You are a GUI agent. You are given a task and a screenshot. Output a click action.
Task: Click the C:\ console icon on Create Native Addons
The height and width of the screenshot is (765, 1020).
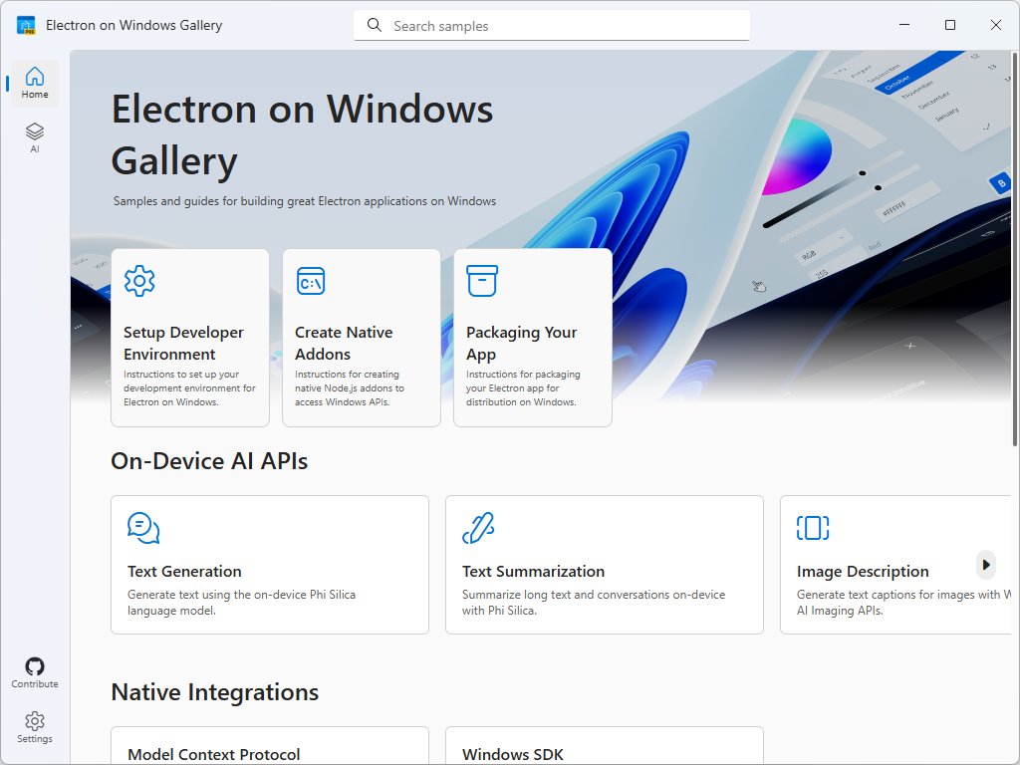coord(311,281)
